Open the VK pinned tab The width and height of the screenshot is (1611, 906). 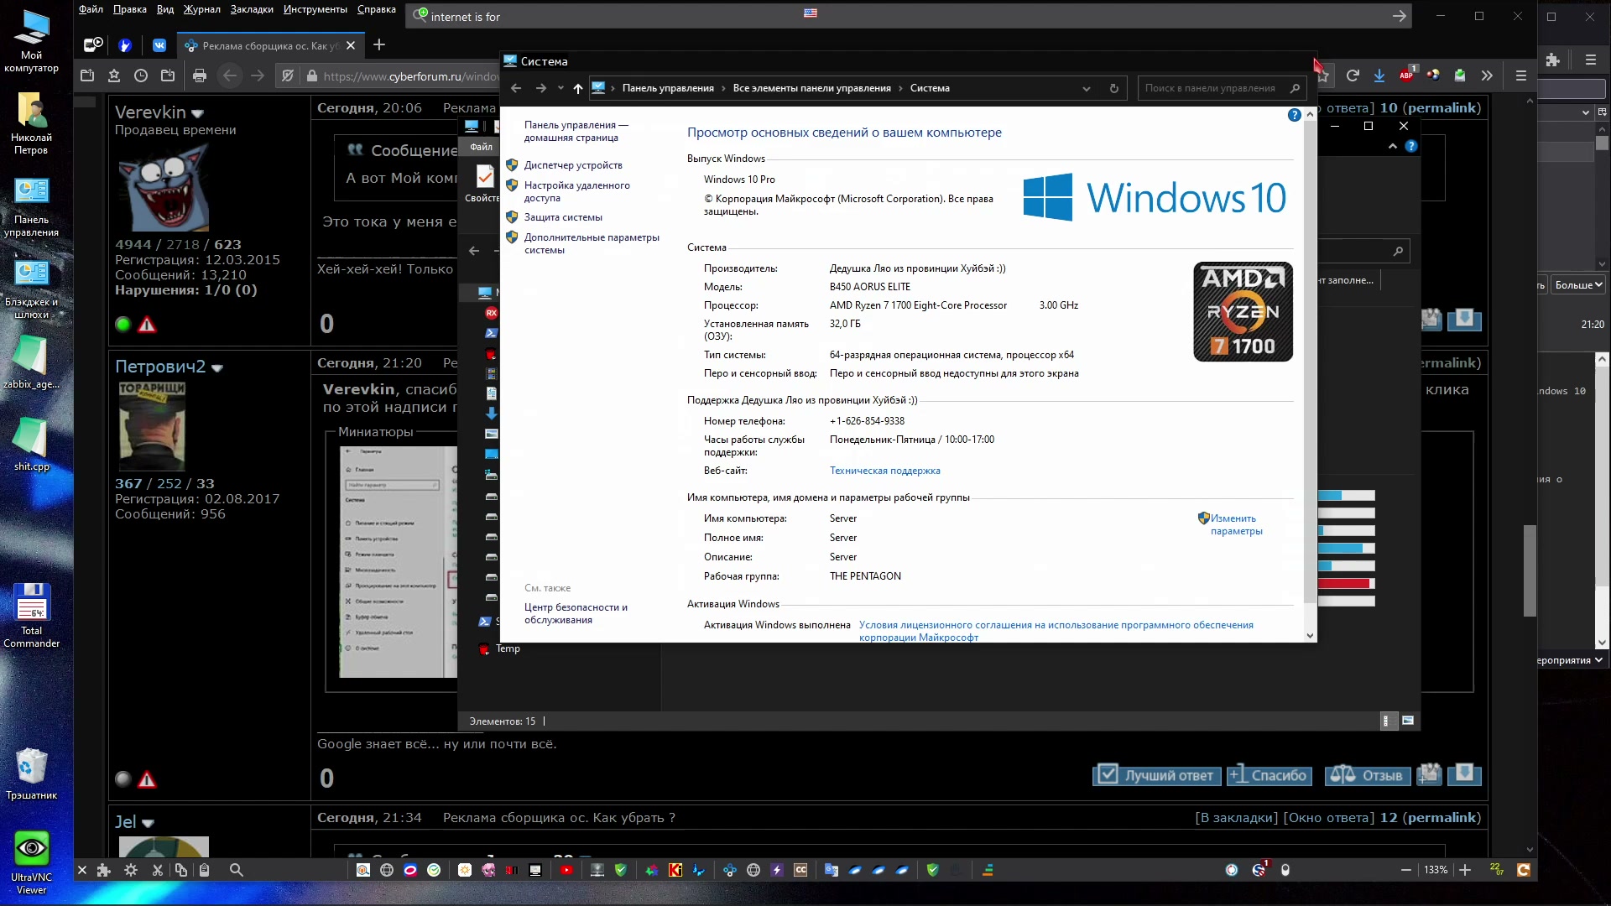159,45
